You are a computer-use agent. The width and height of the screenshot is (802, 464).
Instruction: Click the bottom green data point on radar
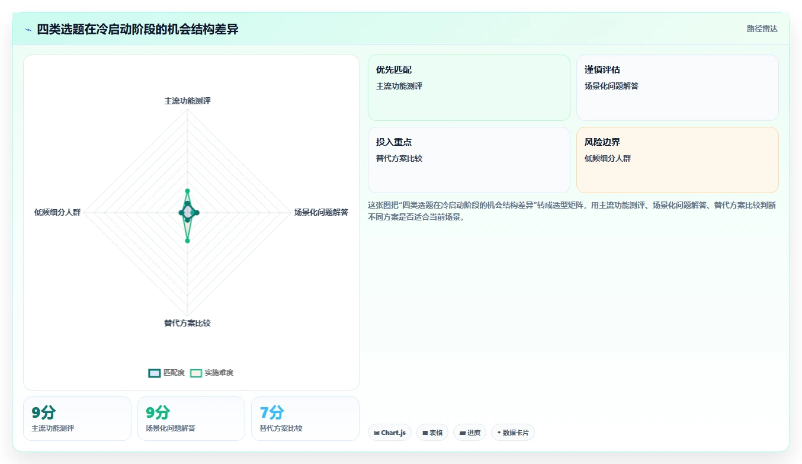coord(187,240)
